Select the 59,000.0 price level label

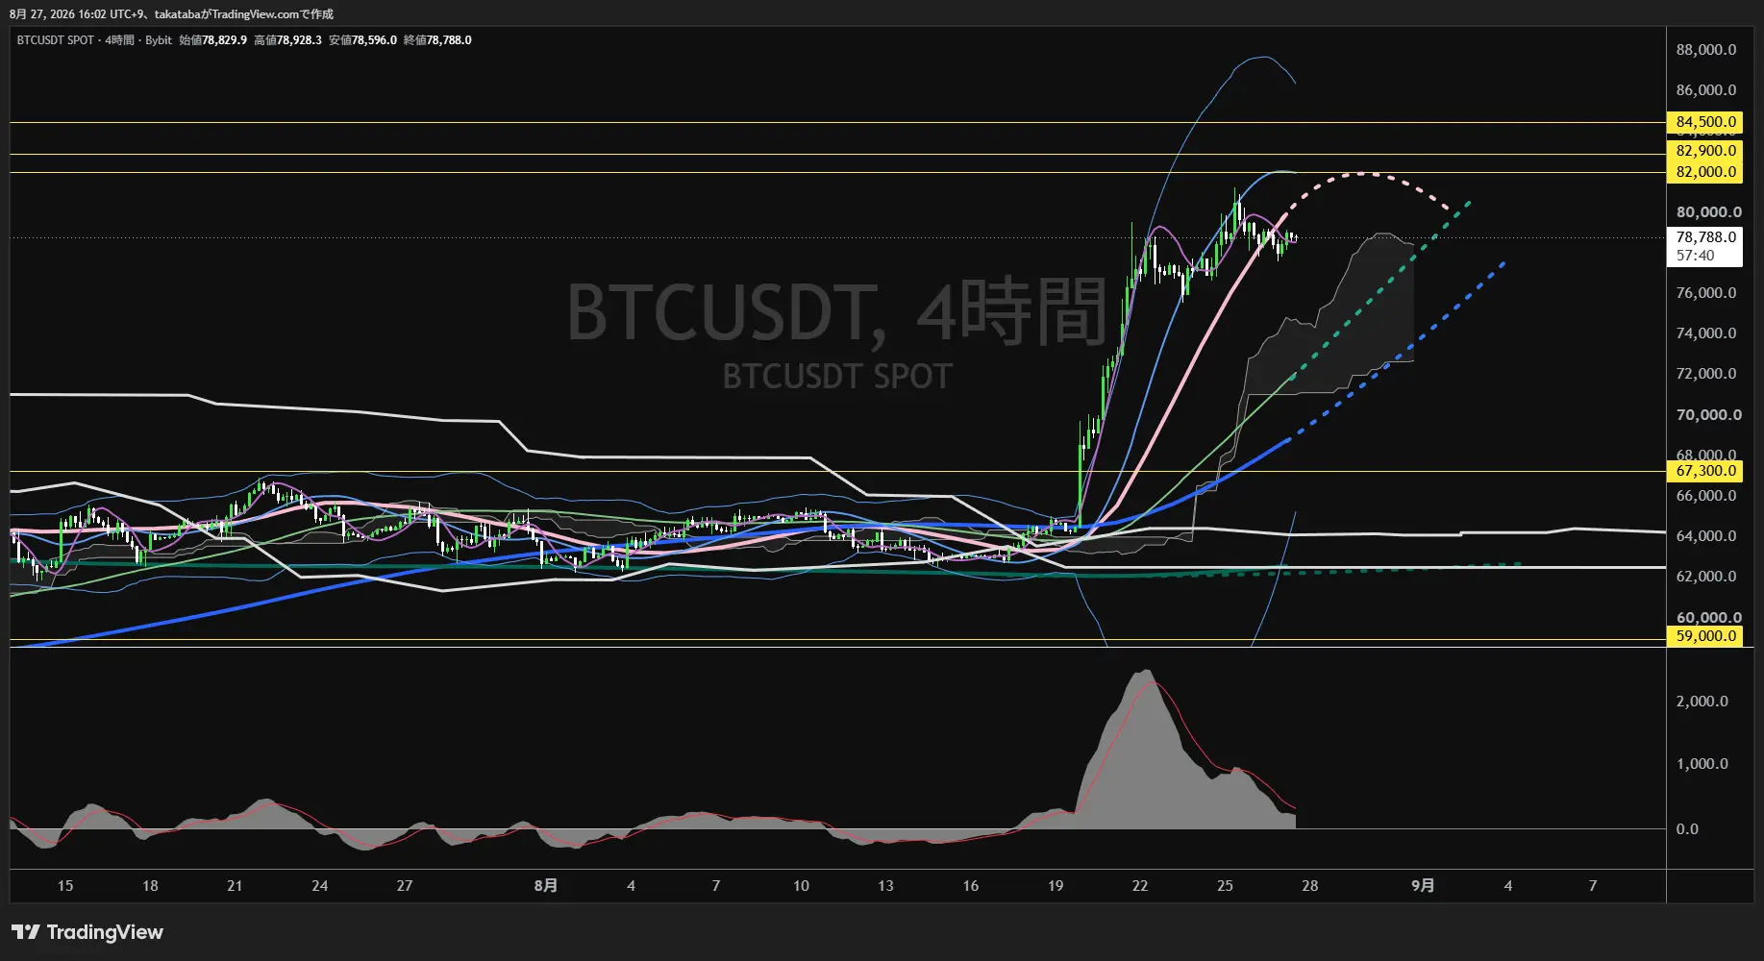(1704, 636)
